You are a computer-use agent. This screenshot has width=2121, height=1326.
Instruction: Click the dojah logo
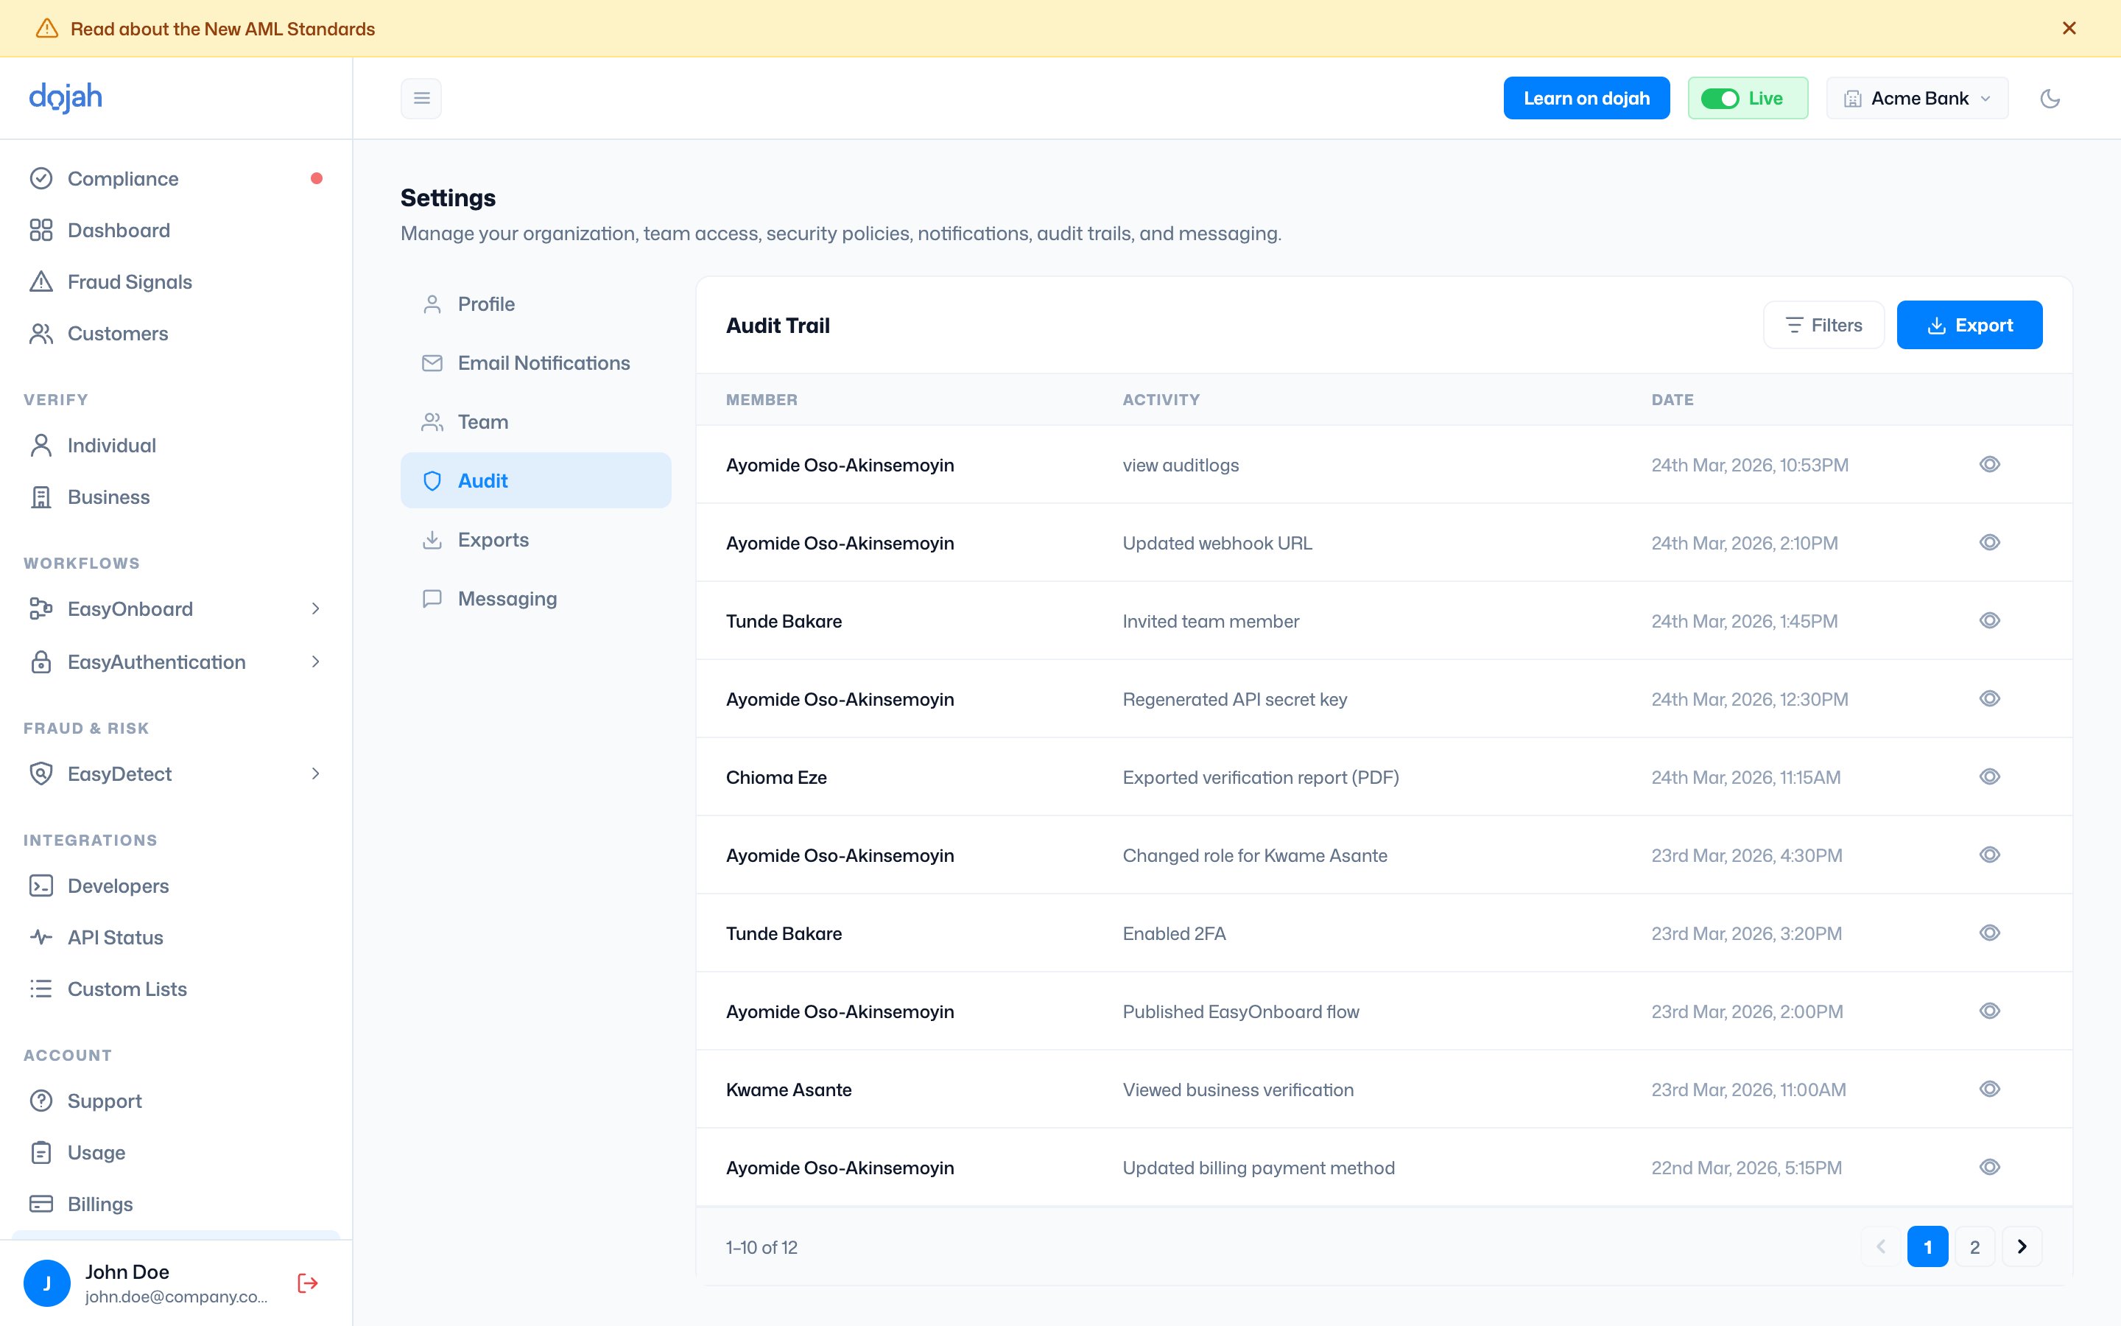66,97
